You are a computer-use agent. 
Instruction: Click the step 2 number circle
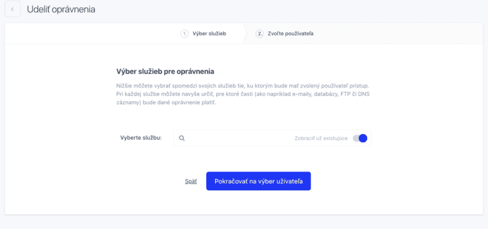(259, 34)
